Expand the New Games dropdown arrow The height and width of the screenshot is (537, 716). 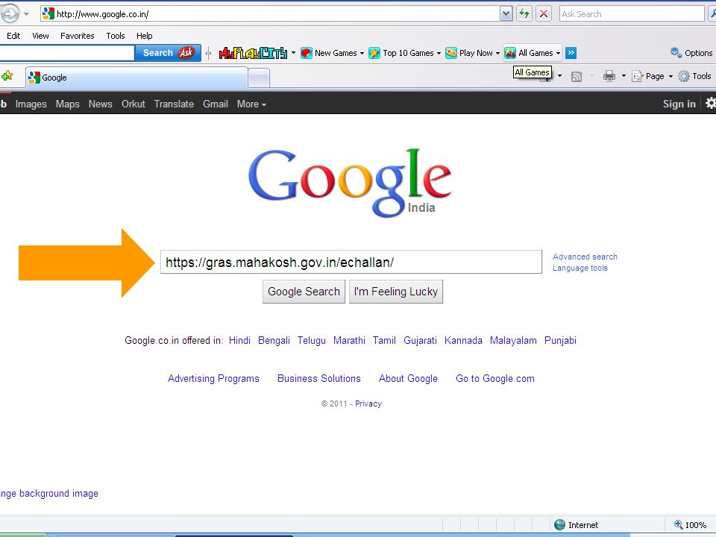[x=362, y=53]
